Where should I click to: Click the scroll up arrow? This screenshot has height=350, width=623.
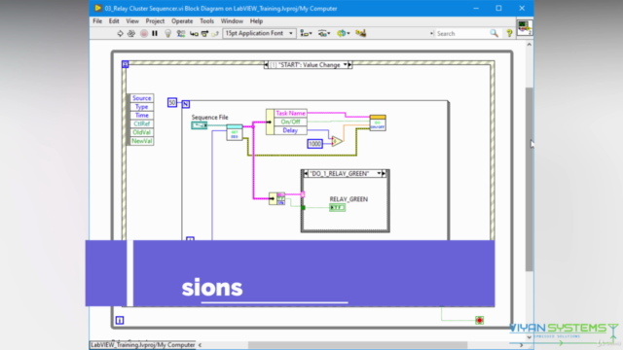(529, 45)
